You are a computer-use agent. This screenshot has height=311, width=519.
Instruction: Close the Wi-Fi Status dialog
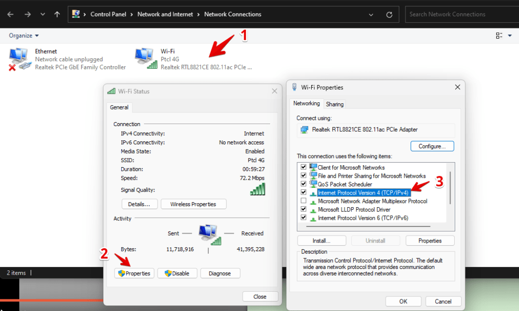tap(274, 91)
